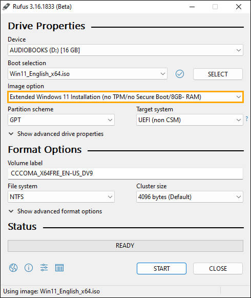Screen dimensions: 251x298
Task: Click the 'Device' label
Action: 17,39
